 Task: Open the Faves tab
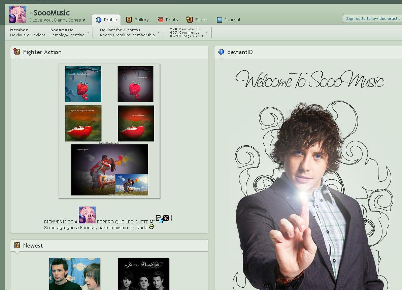pos(197,20)
